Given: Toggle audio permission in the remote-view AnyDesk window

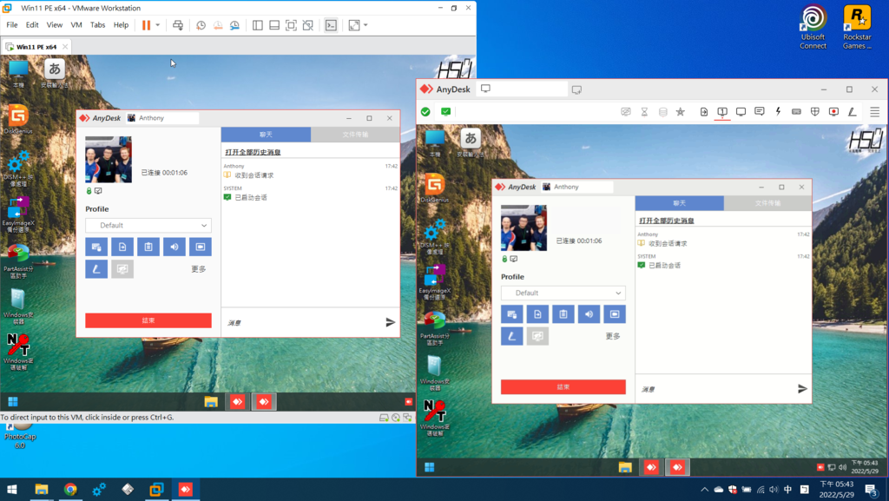Looking at the screenshot, I should point(589,314).
